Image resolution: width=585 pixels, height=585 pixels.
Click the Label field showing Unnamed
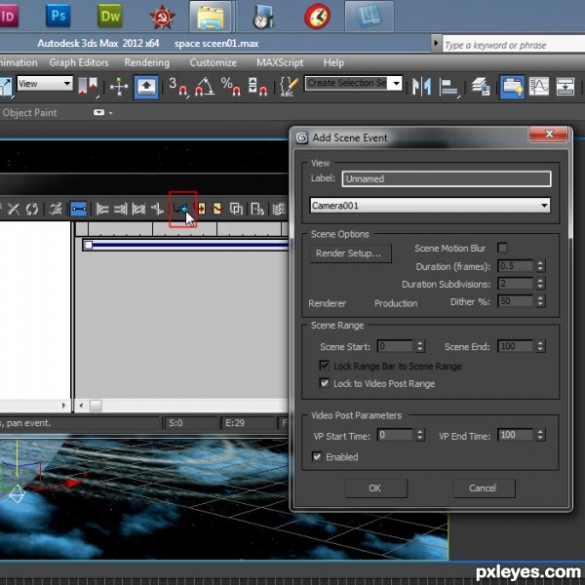(x=447, y=178)
